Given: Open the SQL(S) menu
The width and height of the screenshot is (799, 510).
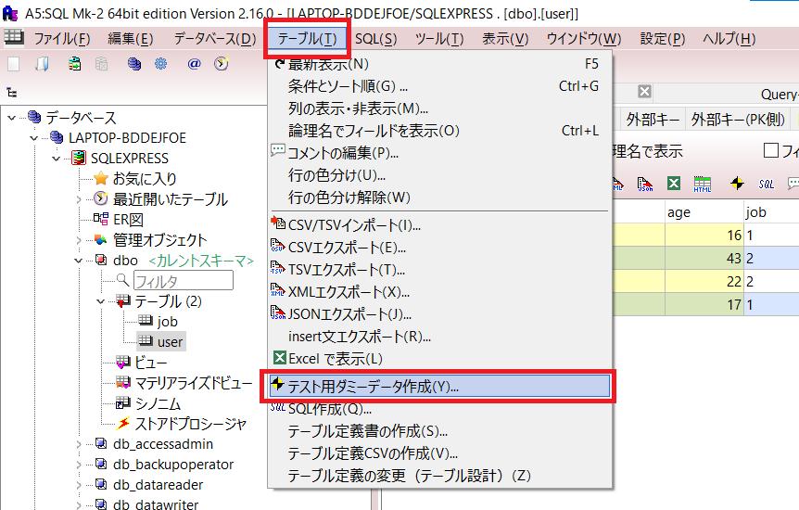Looking at the screenshot, I should (376, 39).
